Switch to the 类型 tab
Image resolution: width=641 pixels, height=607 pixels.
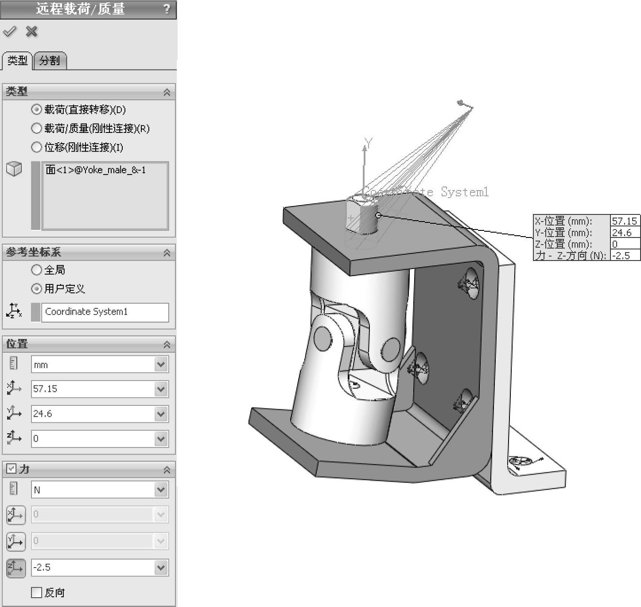[18, 60]
